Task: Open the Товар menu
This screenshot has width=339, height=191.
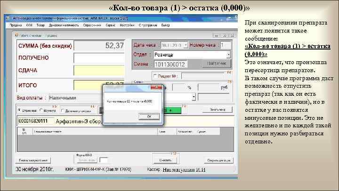Action: click(40, 25)
